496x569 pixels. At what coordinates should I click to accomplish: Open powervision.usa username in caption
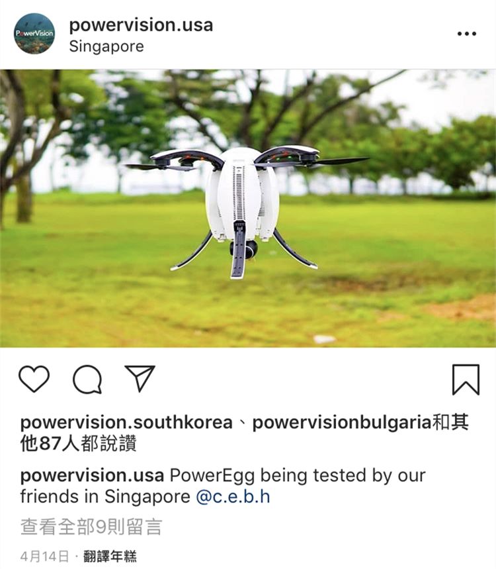click(x=92, y=476)
